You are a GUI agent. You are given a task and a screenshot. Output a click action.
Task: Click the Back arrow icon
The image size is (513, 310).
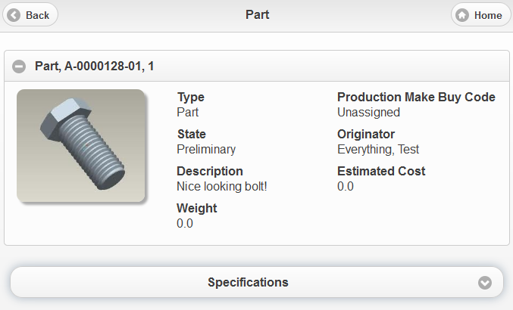14,15
